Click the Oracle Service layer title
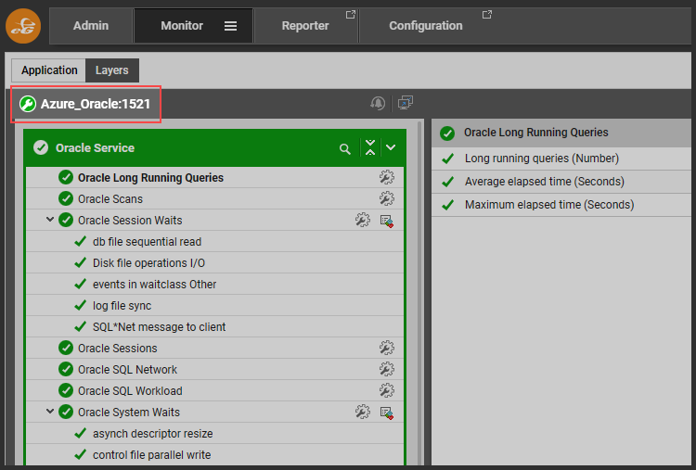The width and height of the screenshot is (696, 470). (95, 148)
